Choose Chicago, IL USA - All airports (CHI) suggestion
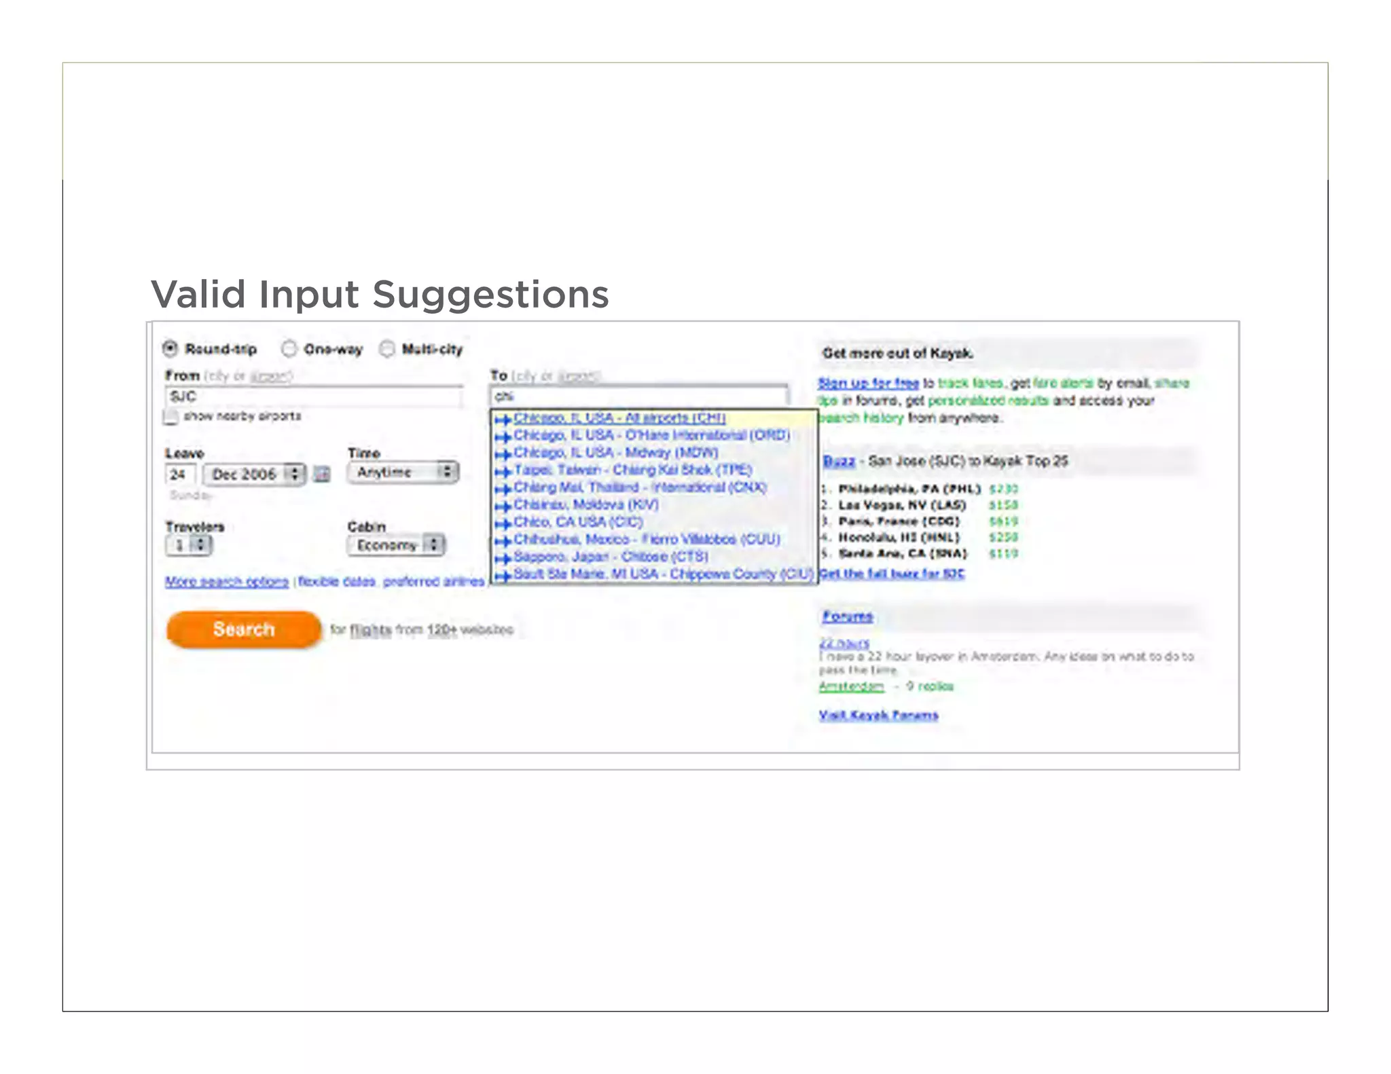Screen dimensions: 1391x1074 (x=619, y=418)
